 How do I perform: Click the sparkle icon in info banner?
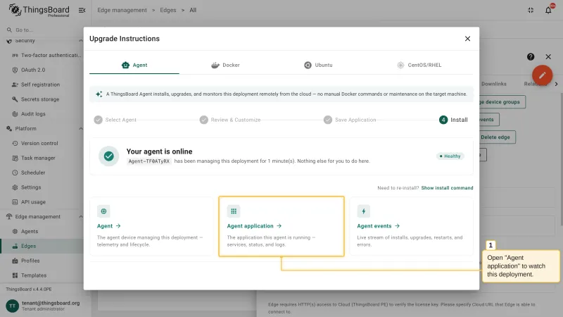[99, 94]
